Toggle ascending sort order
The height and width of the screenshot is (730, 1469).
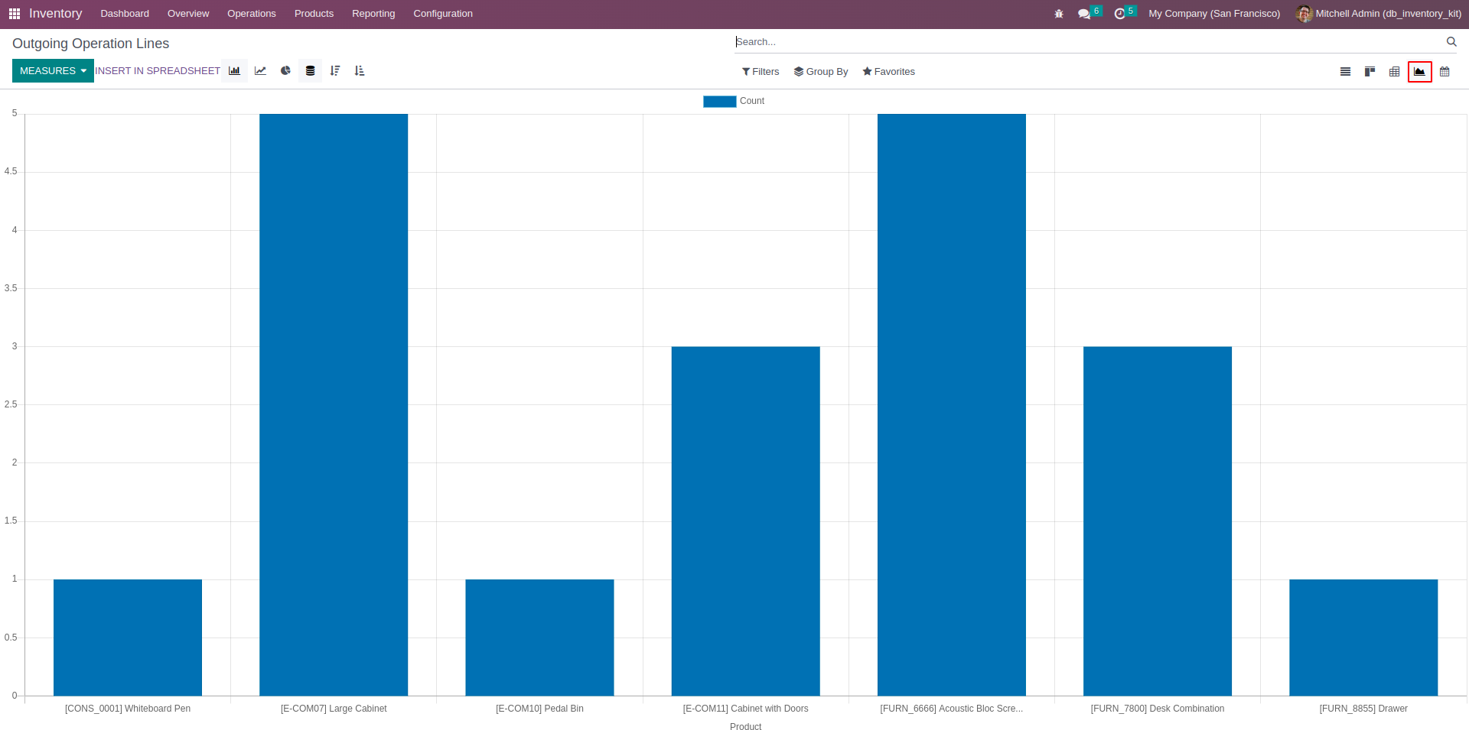[x=360, y=71]
